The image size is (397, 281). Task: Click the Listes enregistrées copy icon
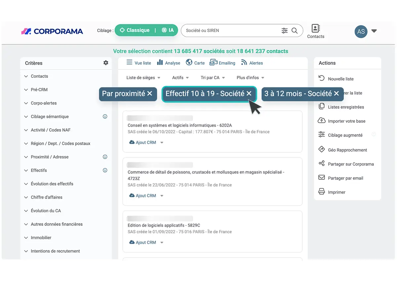click(322, 106)
